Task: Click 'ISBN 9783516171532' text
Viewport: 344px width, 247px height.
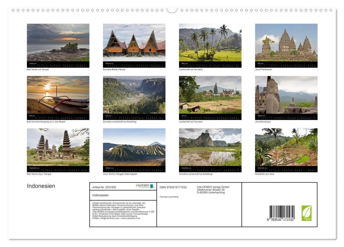Action: (173, 187)
